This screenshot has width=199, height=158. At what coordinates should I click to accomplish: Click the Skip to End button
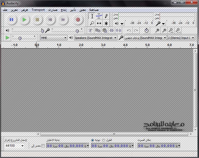click(x=63, y=20)
